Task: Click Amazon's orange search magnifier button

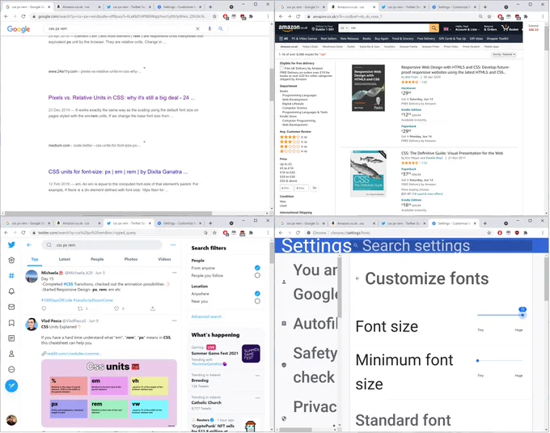Action: coord(434,28)
